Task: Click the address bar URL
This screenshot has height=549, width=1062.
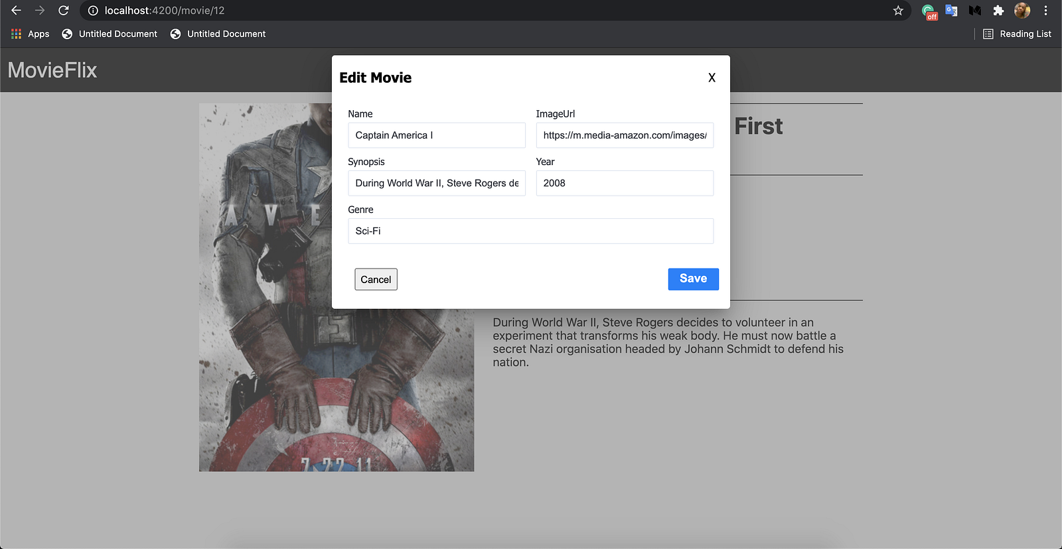Action: [x=165, y=11]
